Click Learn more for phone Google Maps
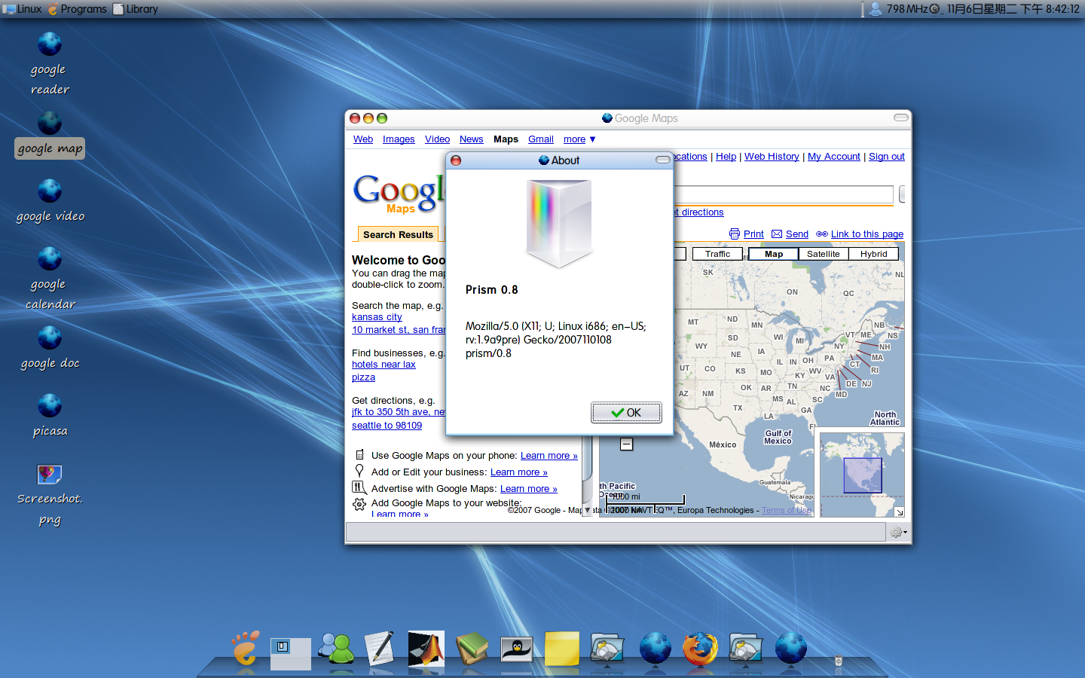The height and width of the screenshot is (678, 1085). tap(549, 456)
